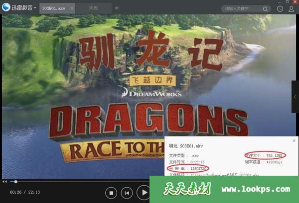Click the keyword search input field

pyautogui.click(x=242, y=9)
